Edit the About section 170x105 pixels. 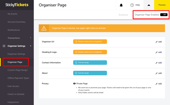tap(160, 73)
